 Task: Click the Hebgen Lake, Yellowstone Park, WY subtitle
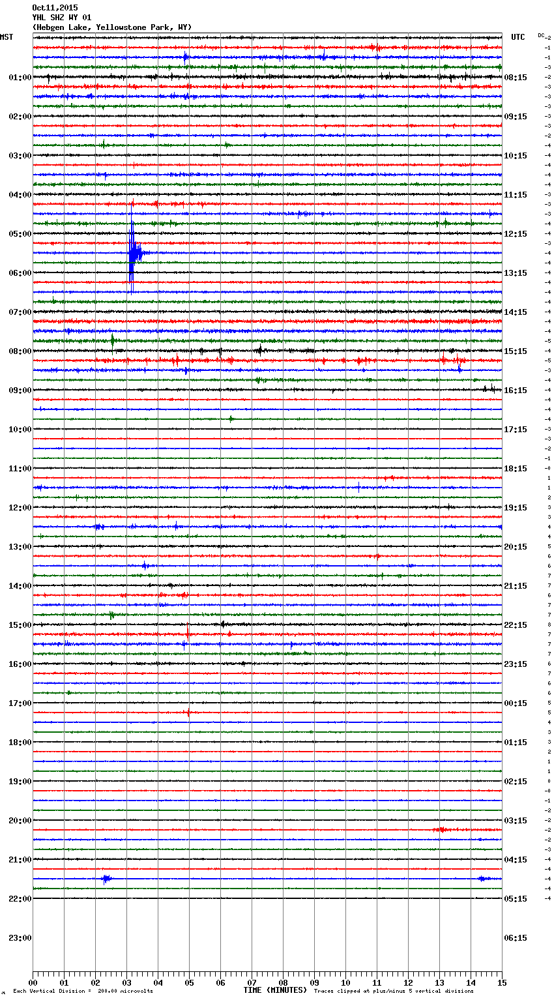click(112, 27)
